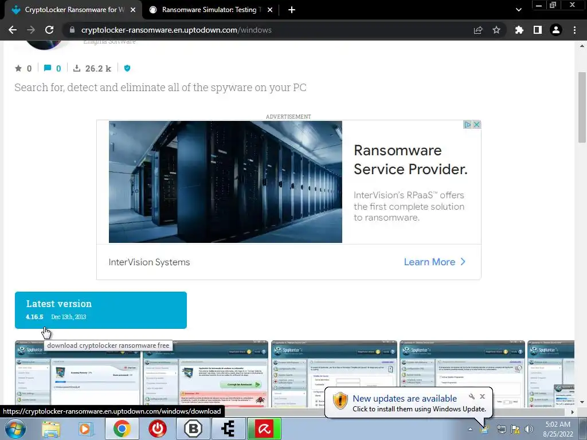Share this page via share icon
587x440 pixels.
tap(478, 30)
